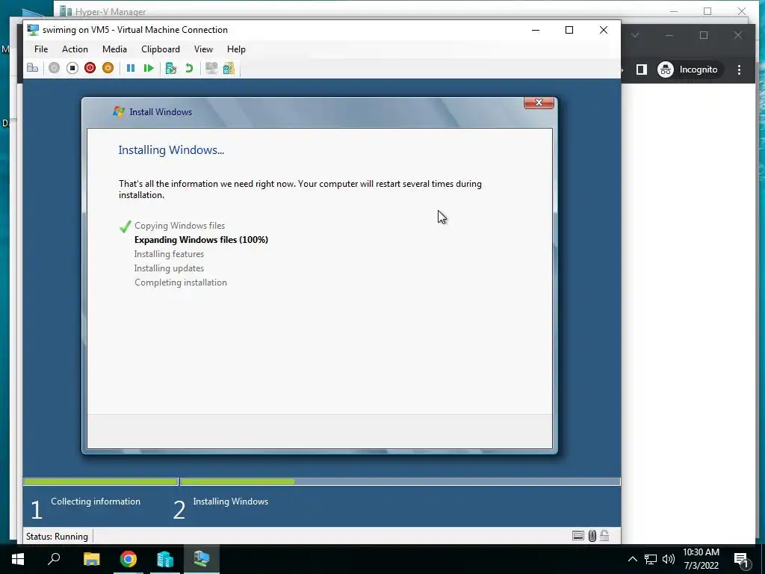Viewport: 765px width, 574px height.
Task: Switch to Hyper-V Manager taskbar icon
Action: pos(165,559)
